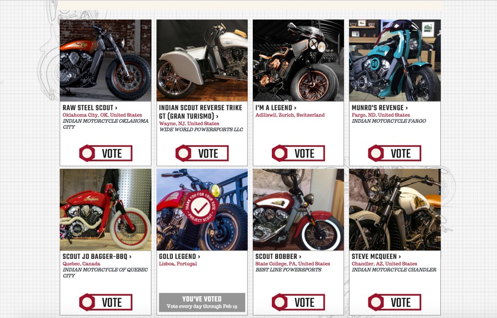Click the You've Voted gray banner

[202, 302]
